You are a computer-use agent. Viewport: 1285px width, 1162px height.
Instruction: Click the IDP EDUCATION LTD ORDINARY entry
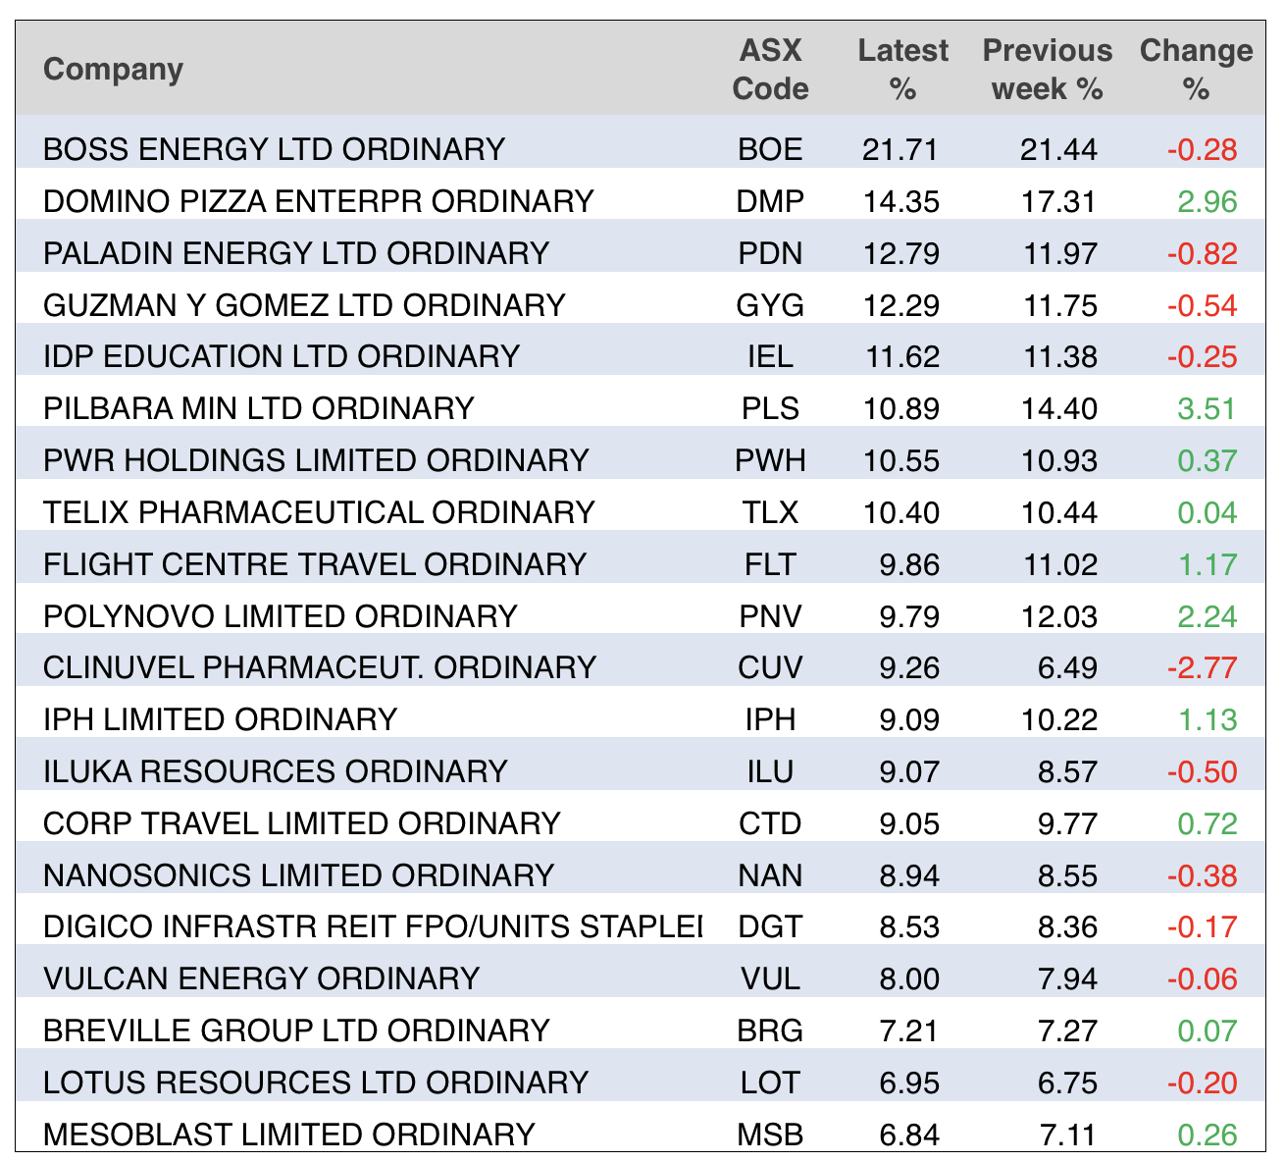[281, 356]
